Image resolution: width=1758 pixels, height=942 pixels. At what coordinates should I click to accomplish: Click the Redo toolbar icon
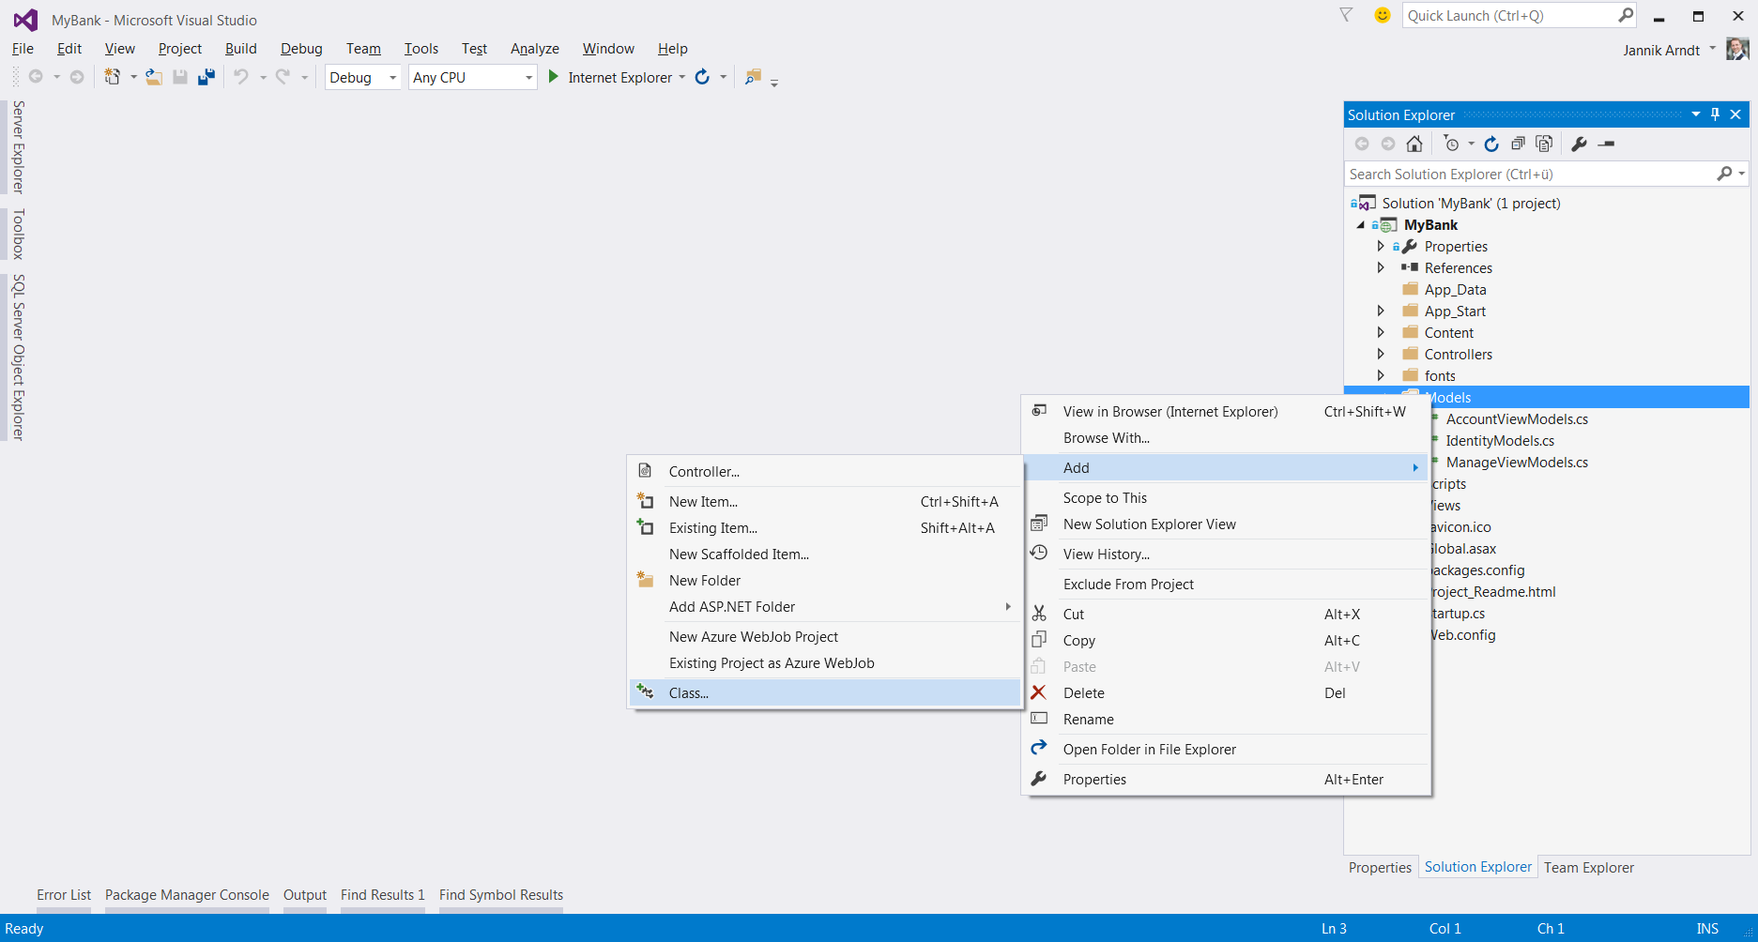(x=283, y=77)
